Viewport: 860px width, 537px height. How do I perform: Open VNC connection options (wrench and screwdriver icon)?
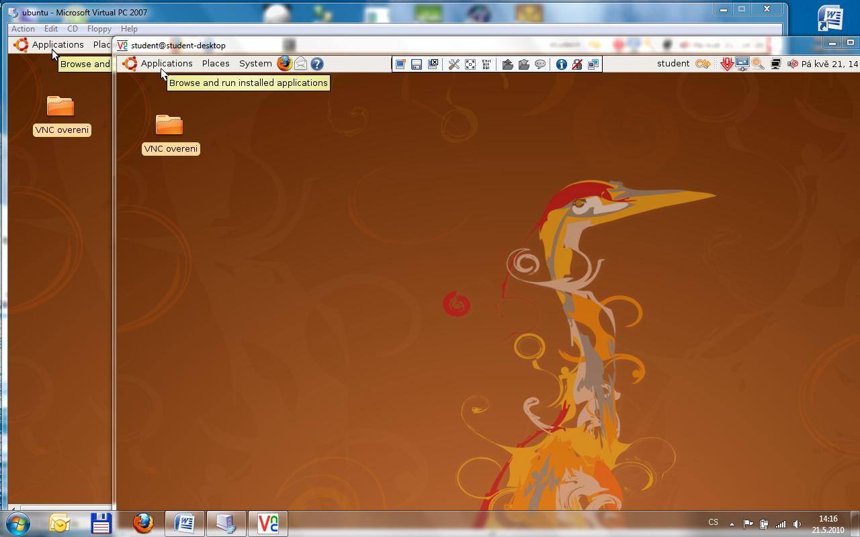coord(454,64)
